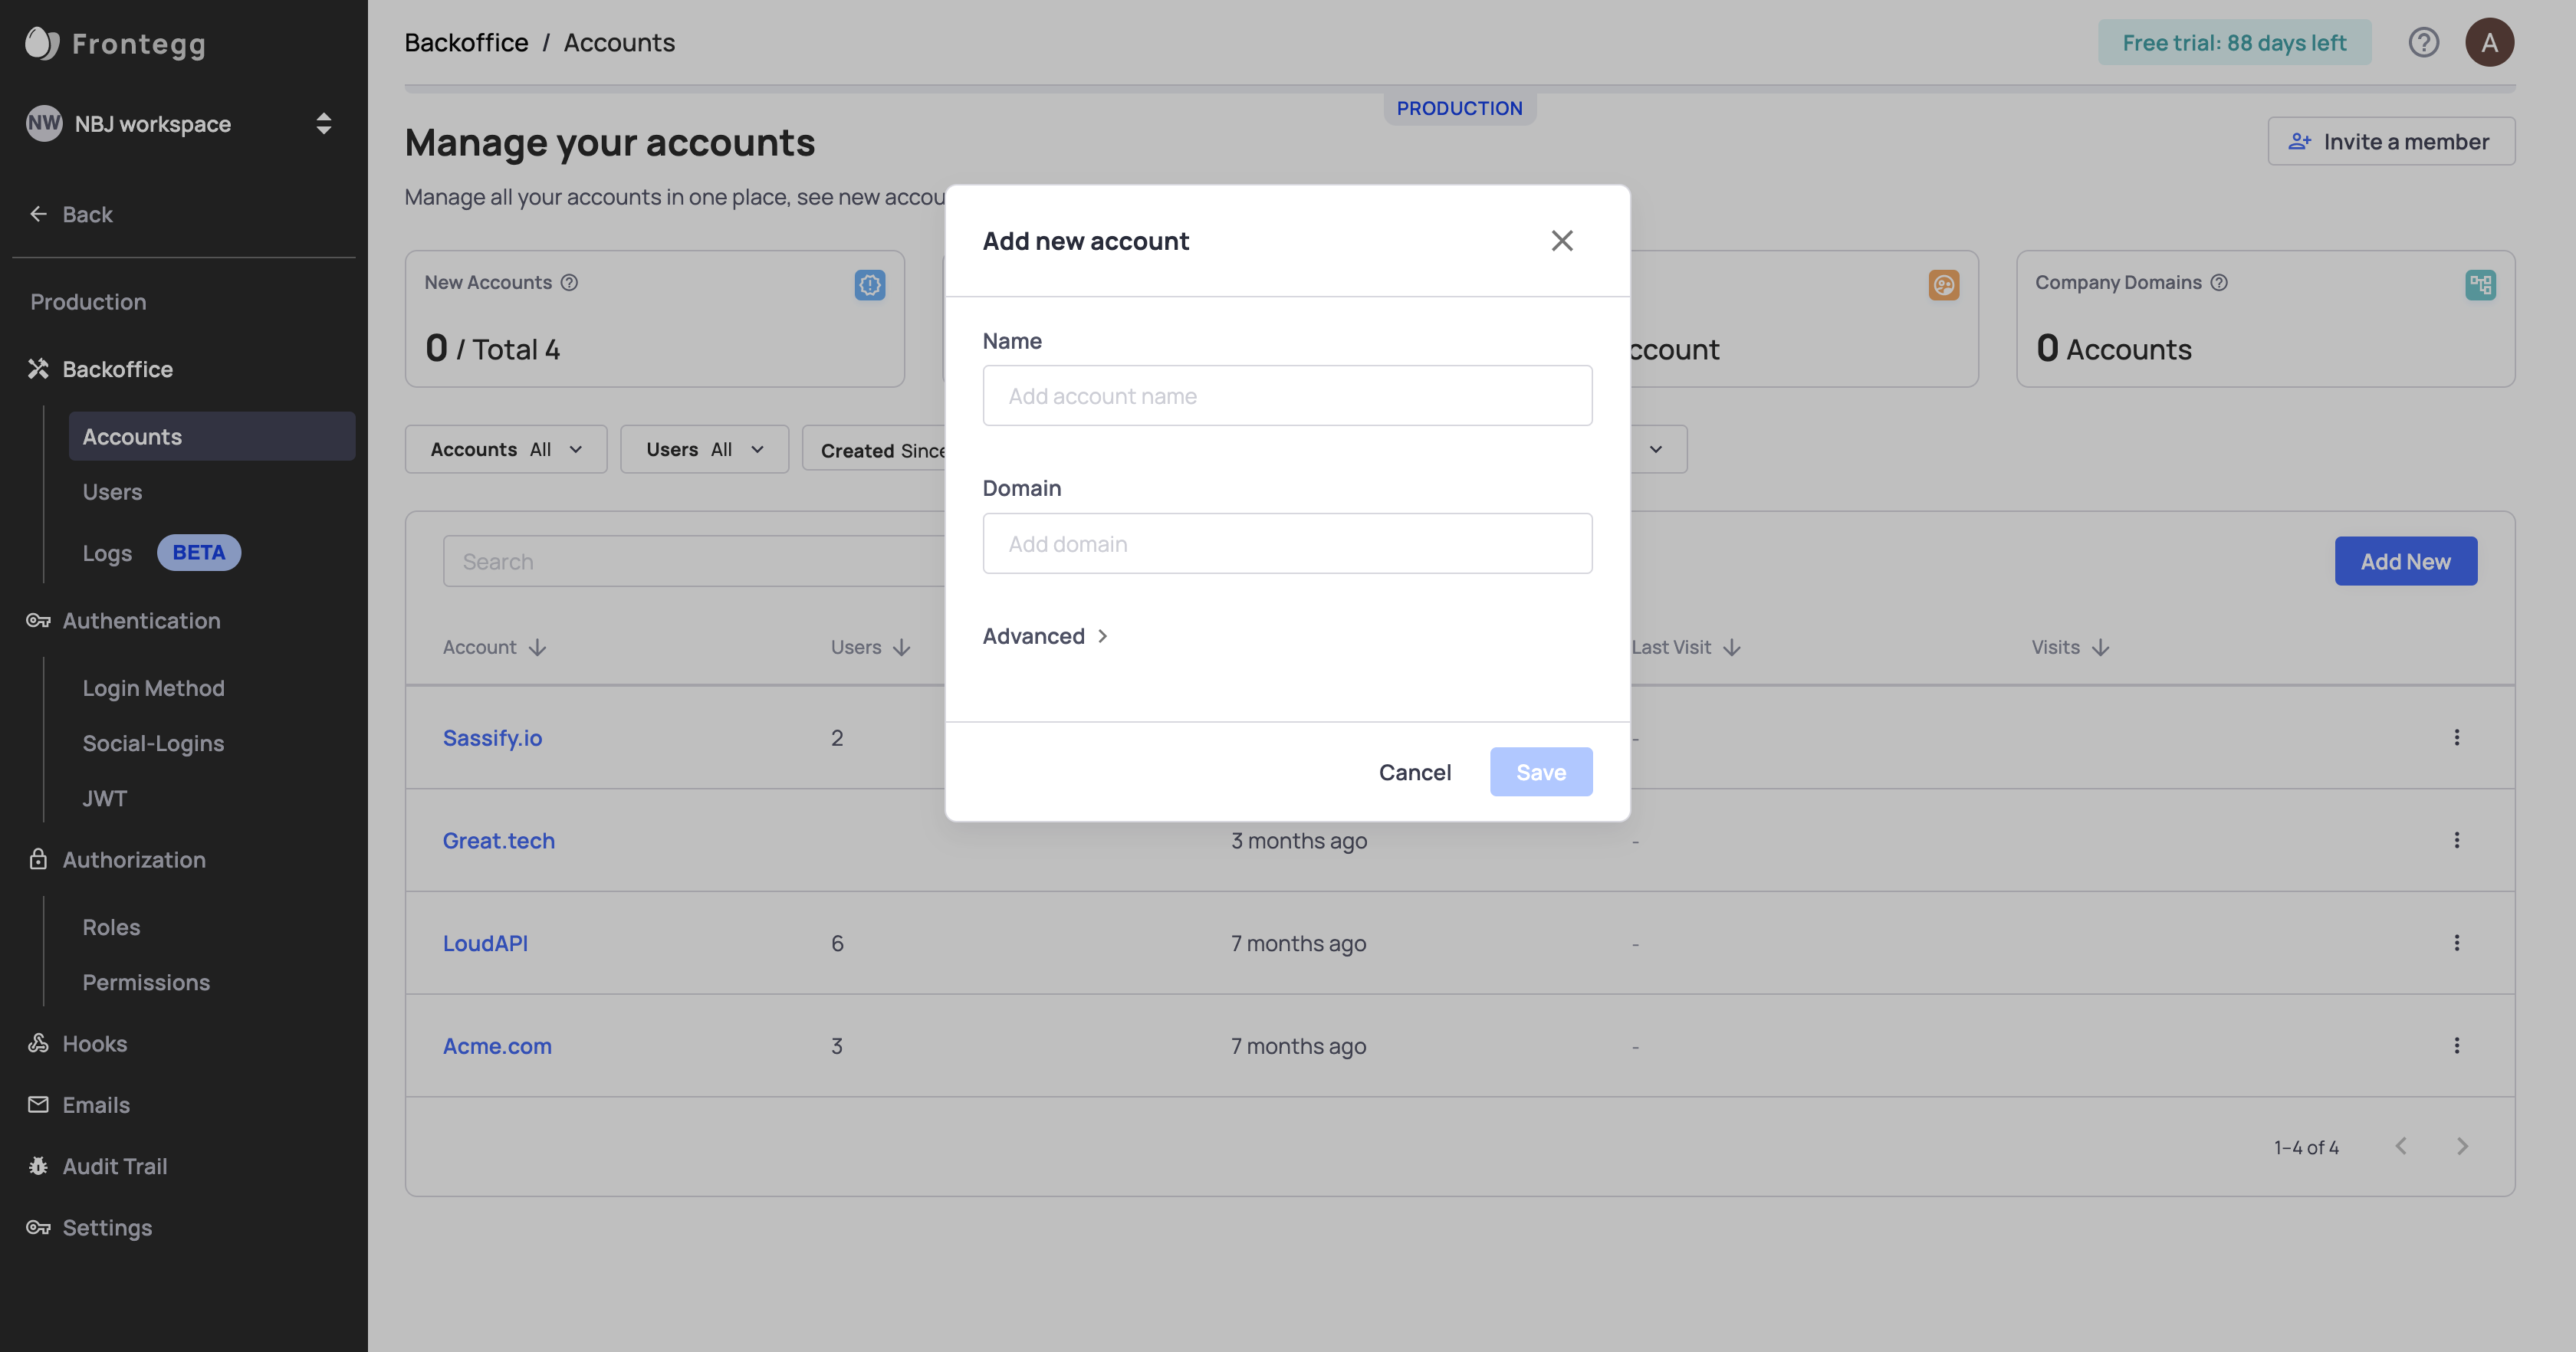The width and height of the screenshot is (2576, 1352).
Task: Open the Accounts All filter dropdown
Action: (x=506, y=450)
